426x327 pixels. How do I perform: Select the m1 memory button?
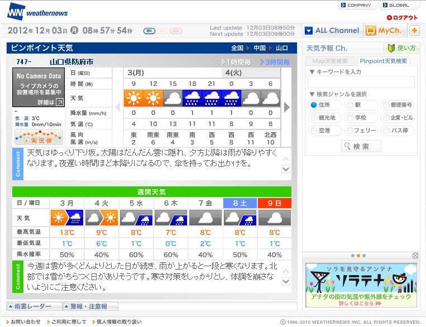[149, 31]
